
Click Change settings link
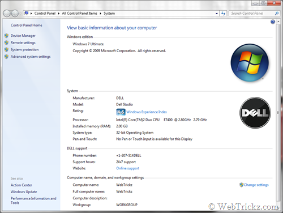coord(256,185)
